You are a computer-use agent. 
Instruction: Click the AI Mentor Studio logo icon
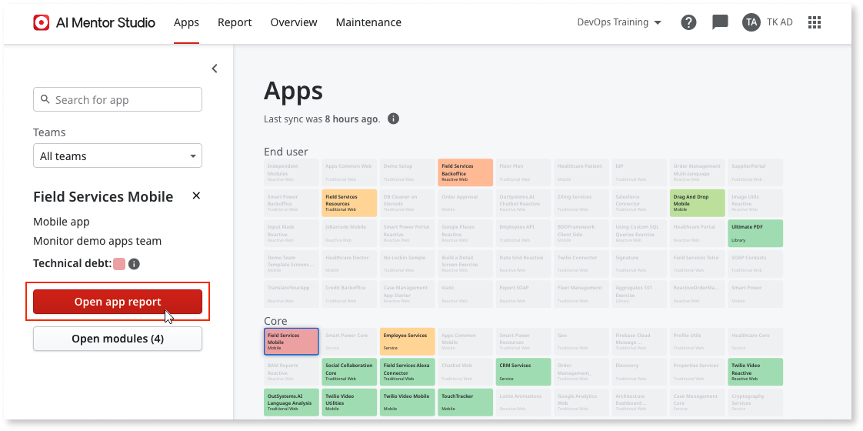pos(42,22)
